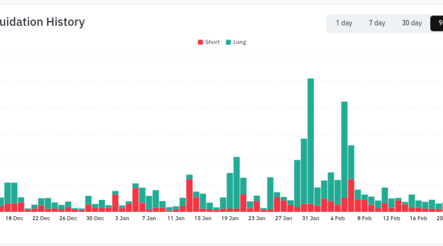Image resolution: width=443 pixels, height=246 pixels.
Task: Toggle the Short series legend label
Action: coord(212,42)
